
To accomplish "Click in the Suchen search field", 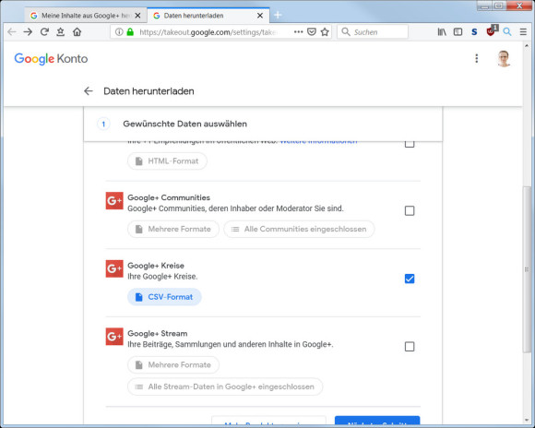I will (x=373, y=32).
